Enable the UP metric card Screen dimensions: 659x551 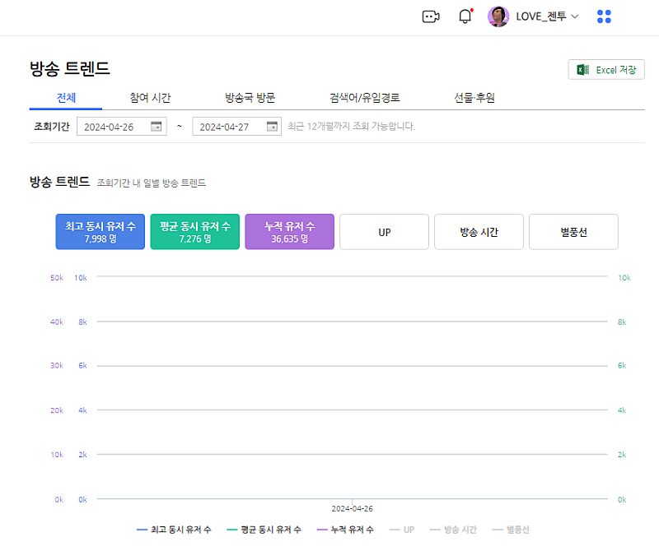(384, 232)
